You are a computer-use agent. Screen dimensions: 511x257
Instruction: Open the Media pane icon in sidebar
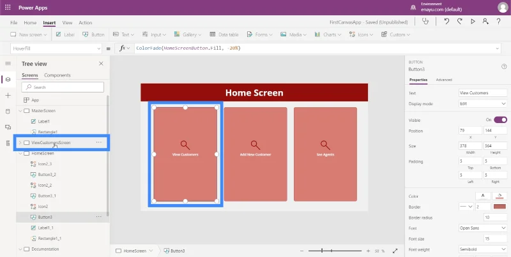click(8, 127)
